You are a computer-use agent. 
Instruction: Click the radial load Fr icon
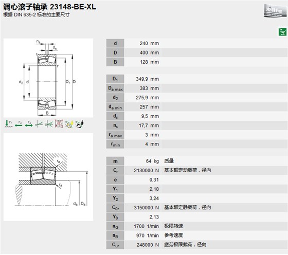pos(8,124)
